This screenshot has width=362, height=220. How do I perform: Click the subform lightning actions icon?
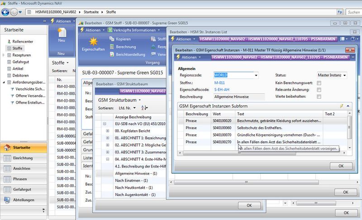(x=342, y=106)
